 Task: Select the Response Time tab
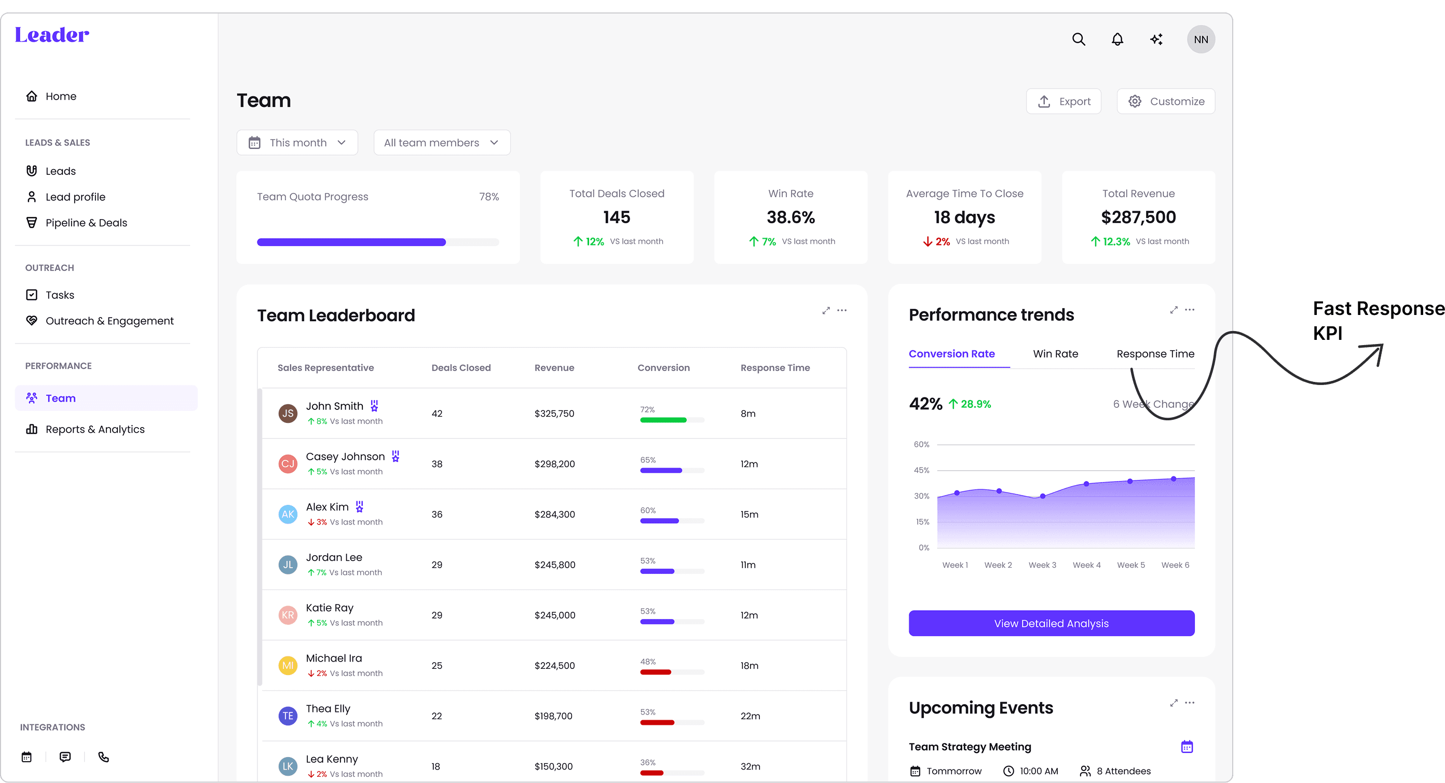[x=1155, y=354]
